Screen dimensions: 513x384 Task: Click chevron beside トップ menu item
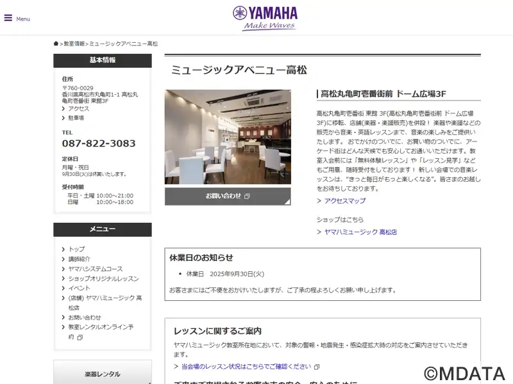point(63,250)
